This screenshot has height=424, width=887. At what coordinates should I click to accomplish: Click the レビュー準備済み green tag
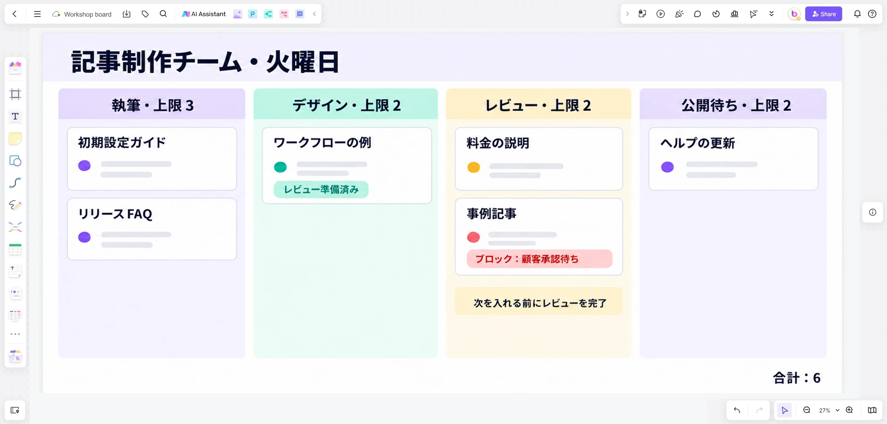click(x=321, y=190)
